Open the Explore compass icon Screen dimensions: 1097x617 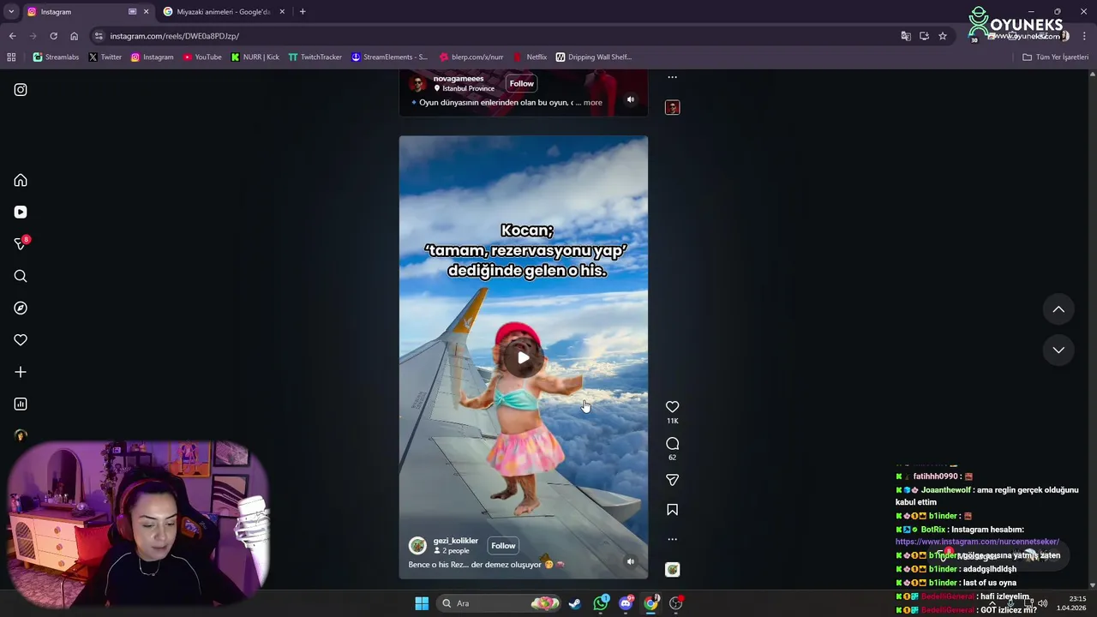click(x=21, y=308)
